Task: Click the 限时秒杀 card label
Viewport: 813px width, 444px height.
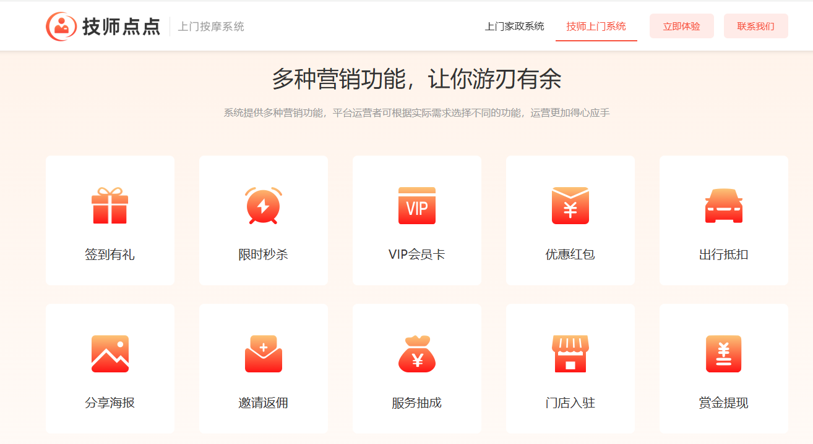Action: pyautogui.click(x=264, y=254)
